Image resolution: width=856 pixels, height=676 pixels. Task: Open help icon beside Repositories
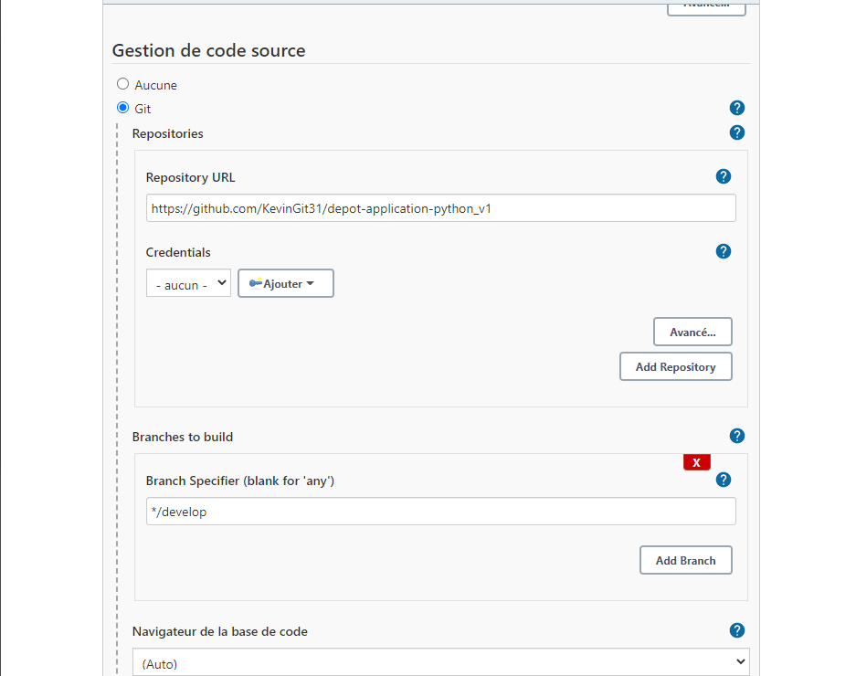click(x=737, y=132)
